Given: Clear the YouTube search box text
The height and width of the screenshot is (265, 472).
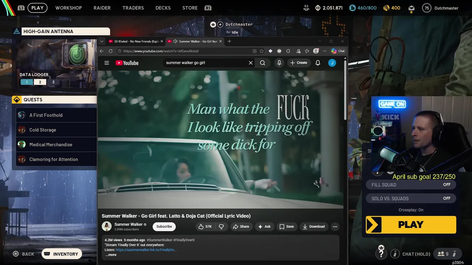Looking at the screenshot, I should pyautogui.click(x=251, y=63).
